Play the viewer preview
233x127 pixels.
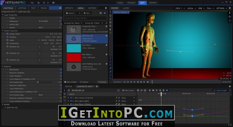(x=144, y=82)
